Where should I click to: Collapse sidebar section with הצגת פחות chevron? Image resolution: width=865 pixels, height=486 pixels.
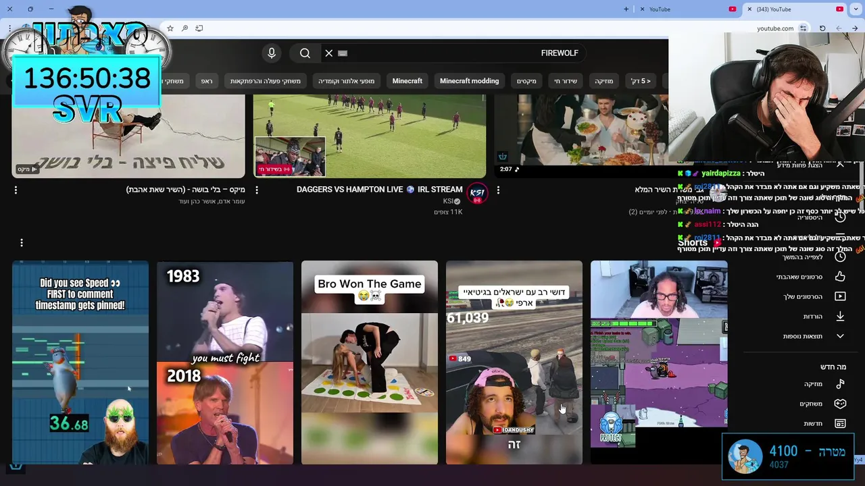[x=840, y=165]
